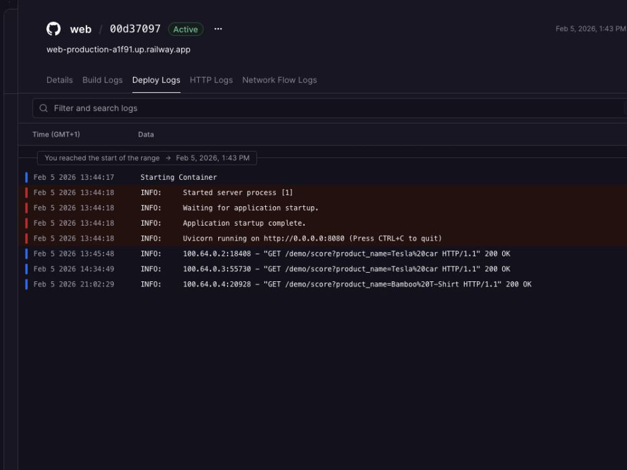Click timestamp Feb 5 2026 21:02:29
627x470 pixels.
pyautogui.click(x=74, y=284)
